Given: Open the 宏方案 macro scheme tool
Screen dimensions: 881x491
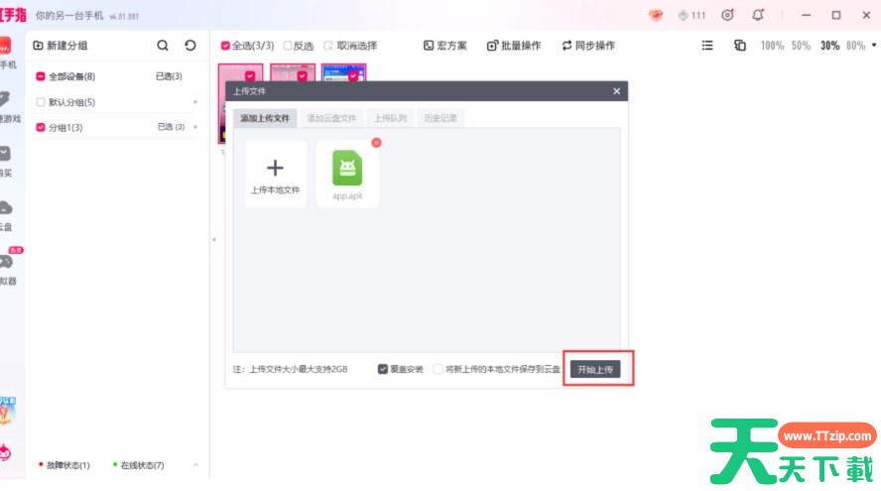Looking at the screenshot, I should pyautogui.click(x=445, y=46).
